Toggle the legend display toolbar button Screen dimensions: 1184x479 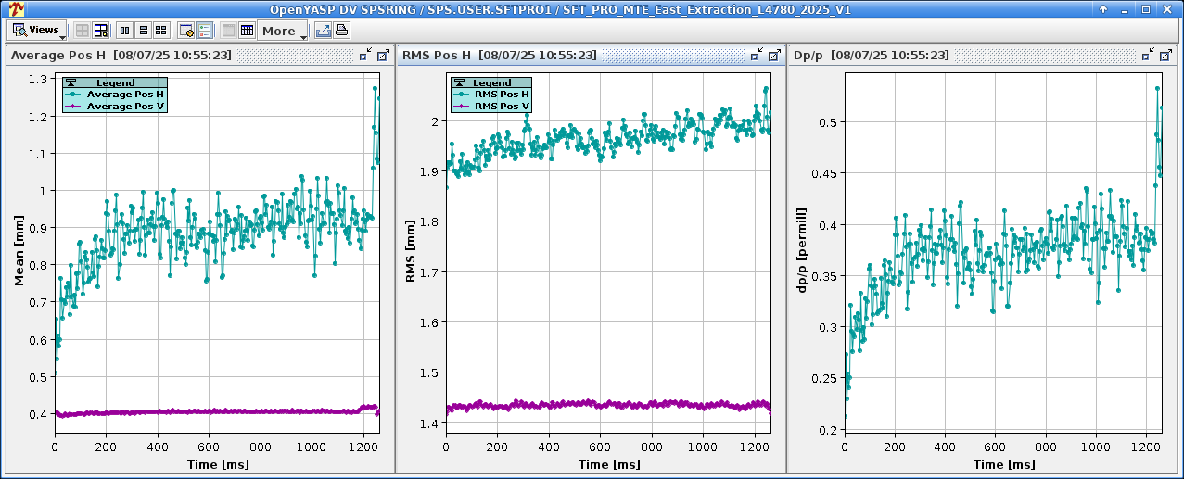pyautogui.click(x=204, y=31)
